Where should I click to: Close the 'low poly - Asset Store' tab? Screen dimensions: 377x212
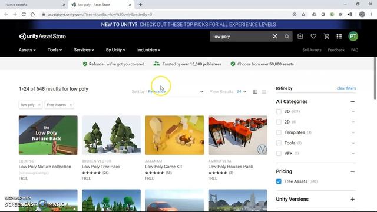click(x=130, y=5)
